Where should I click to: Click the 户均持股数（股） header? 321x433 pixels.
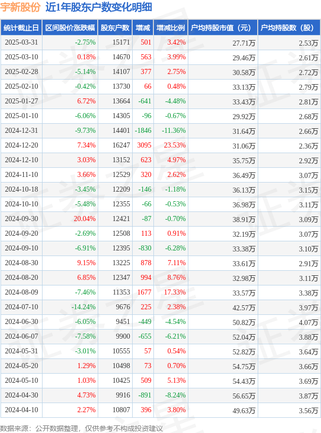[289, 27]
